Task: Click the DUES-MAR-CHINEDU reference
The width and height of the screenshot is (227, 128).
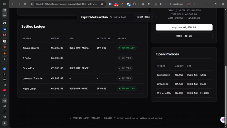Action: coord(198,93)
